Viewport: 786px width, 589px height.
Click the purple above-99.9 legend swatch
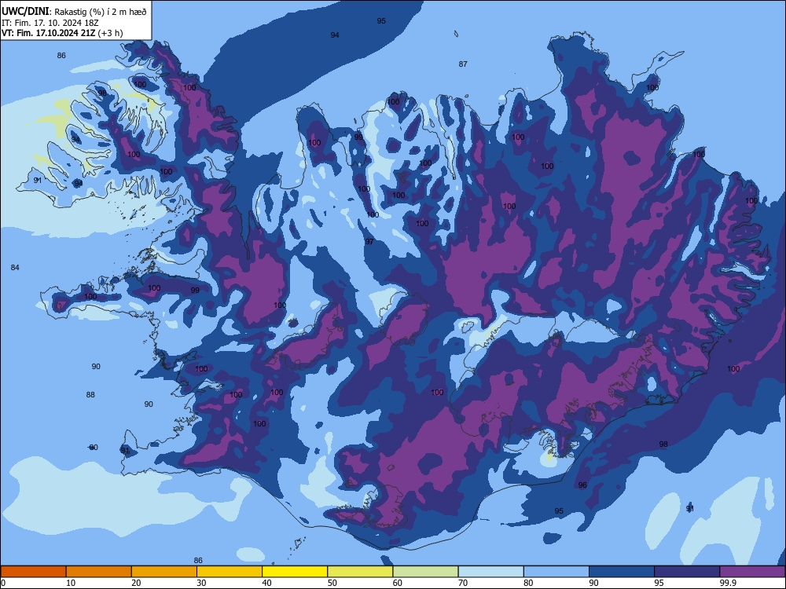click(x=752, y=572)
